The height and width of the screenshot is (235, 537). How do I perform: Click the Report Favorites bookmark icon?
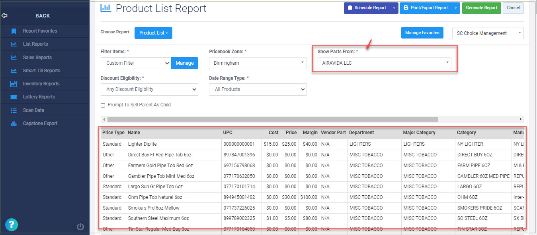(x=14, y=31)
